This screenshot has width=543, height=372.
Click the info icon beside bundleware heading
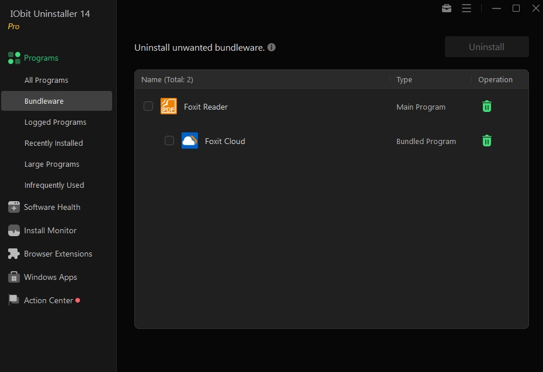click(x=271, y=47)
